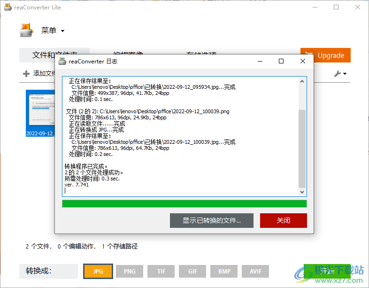Minimize the reaConverter 日志 dialog

(x=260, y=61)
